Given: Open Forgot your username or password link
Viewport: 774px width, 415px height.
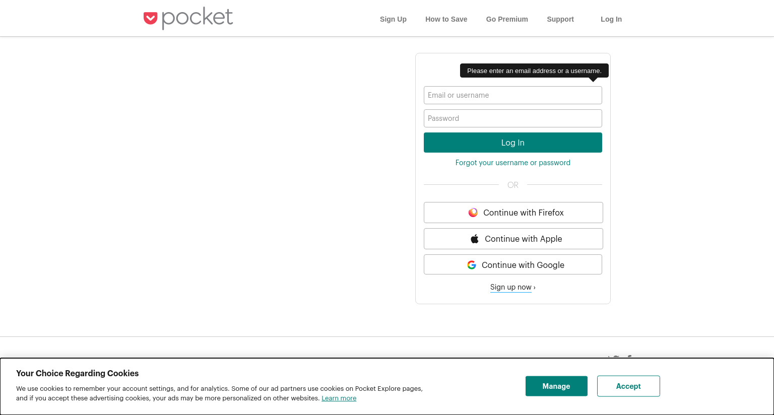Looking at the screenshot, I should (513, 163).
